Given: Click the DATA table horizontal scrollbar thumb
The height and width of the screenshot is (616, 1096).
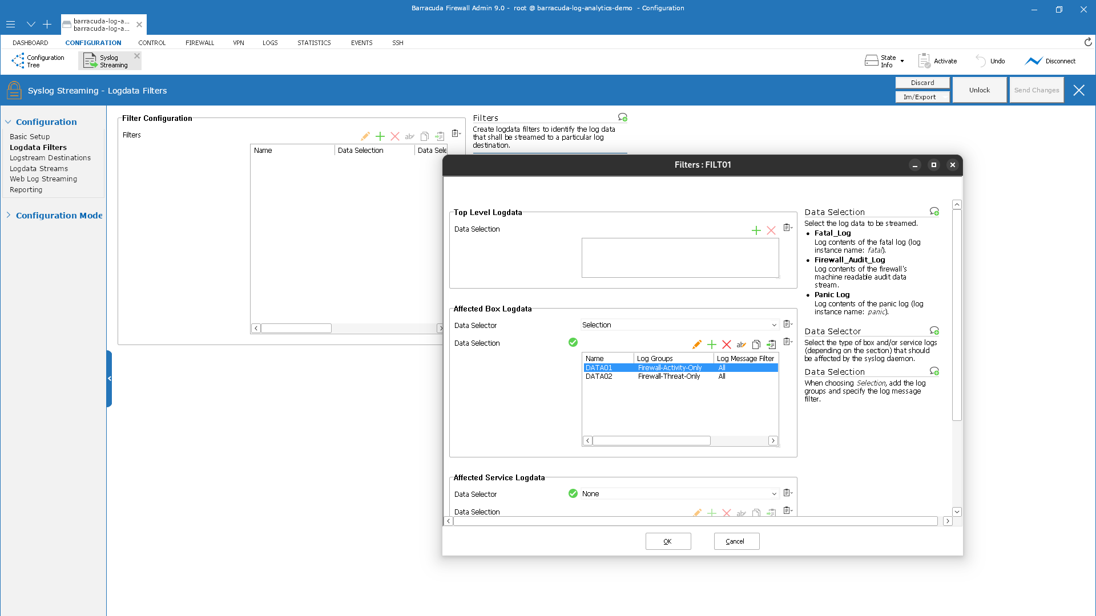Looking at the screenshot, I should [x=651, y=441].
